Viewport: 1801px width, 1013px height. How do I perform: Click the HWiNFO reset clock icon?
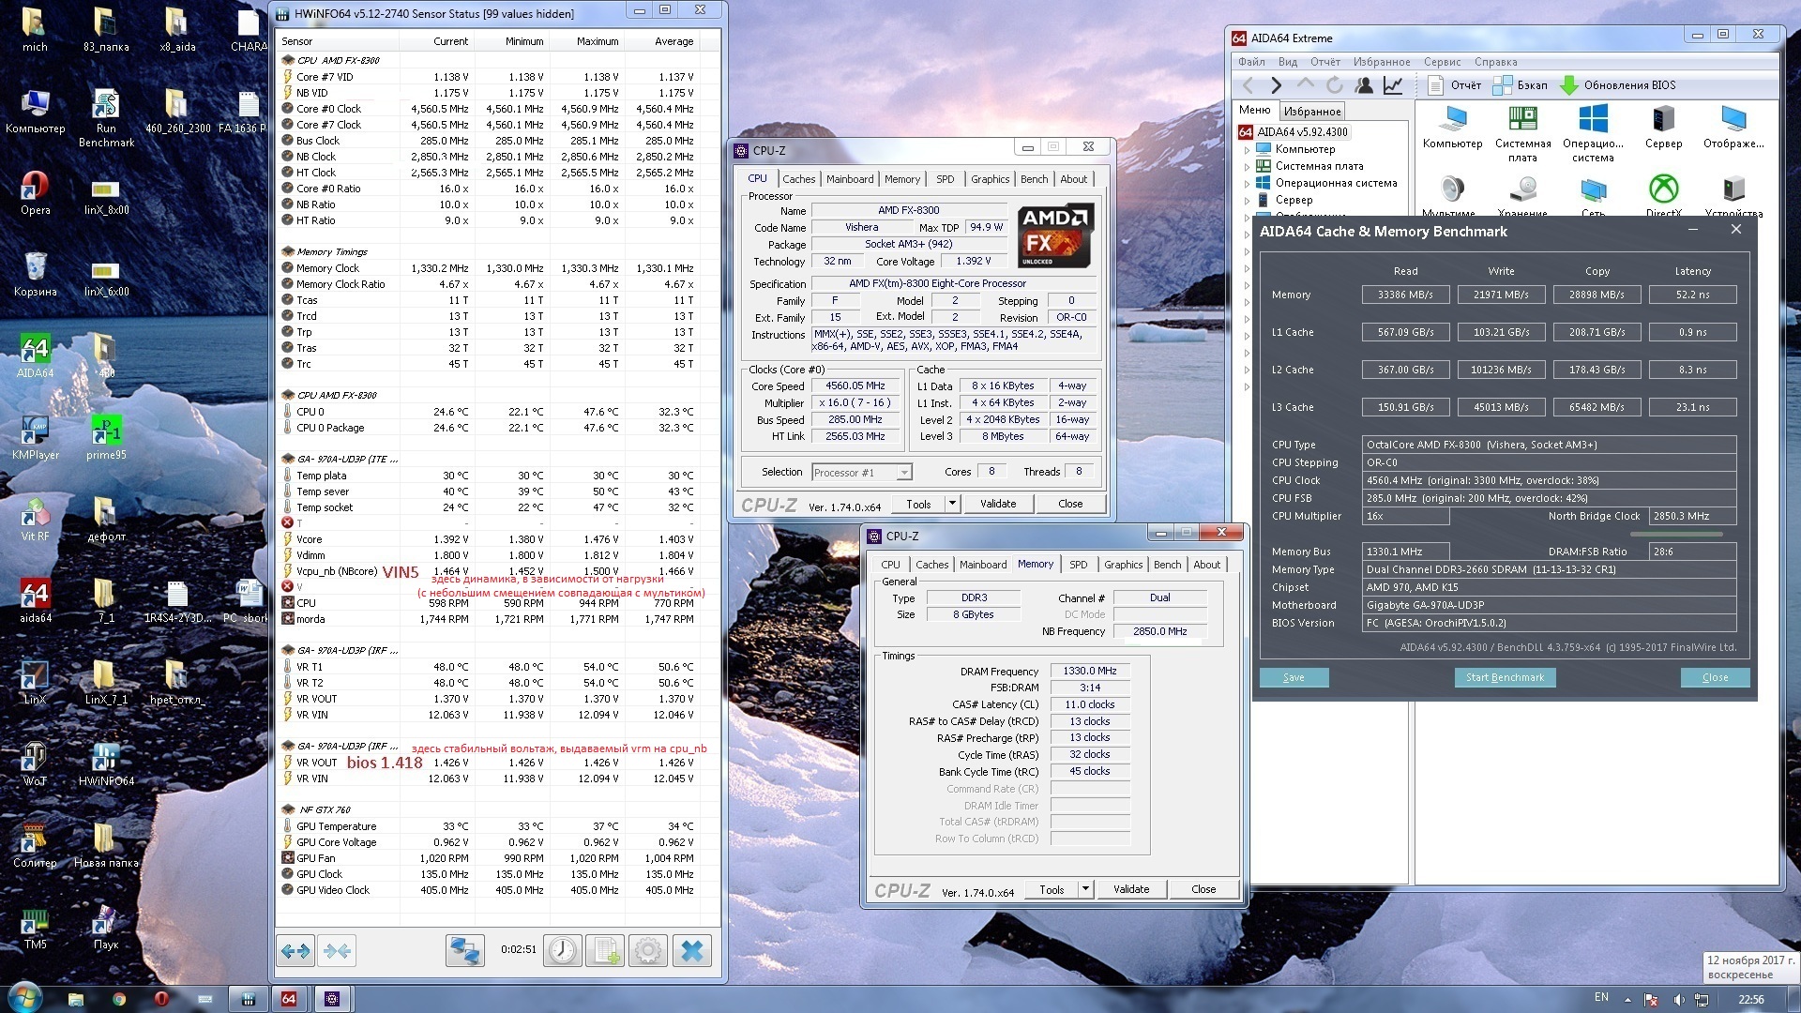[x=563, y=951]
